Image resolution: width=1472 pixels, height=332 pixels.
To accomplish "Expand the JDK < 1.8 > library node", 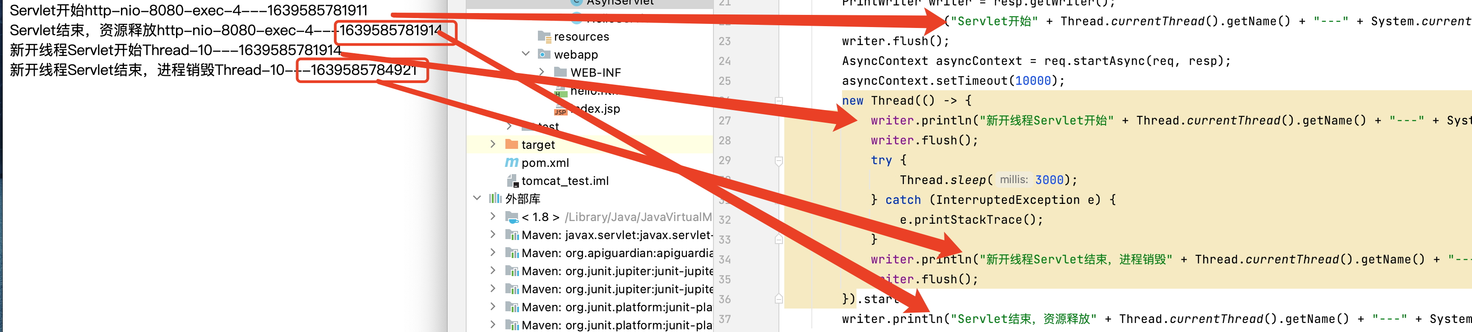I will [493, 217].
